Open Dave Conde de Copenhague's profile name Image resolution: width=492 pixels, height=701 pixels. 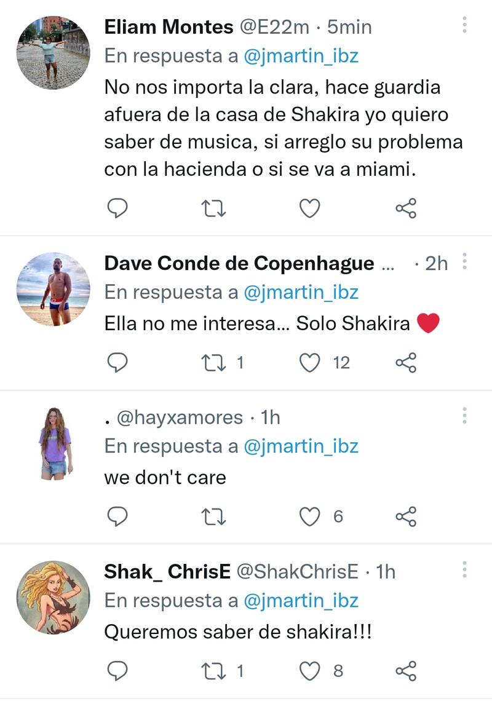(239, 263)
